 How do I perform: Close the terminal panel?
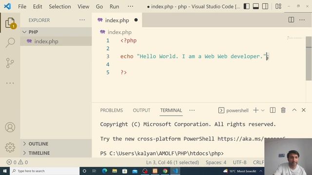[x=303, y=110]
